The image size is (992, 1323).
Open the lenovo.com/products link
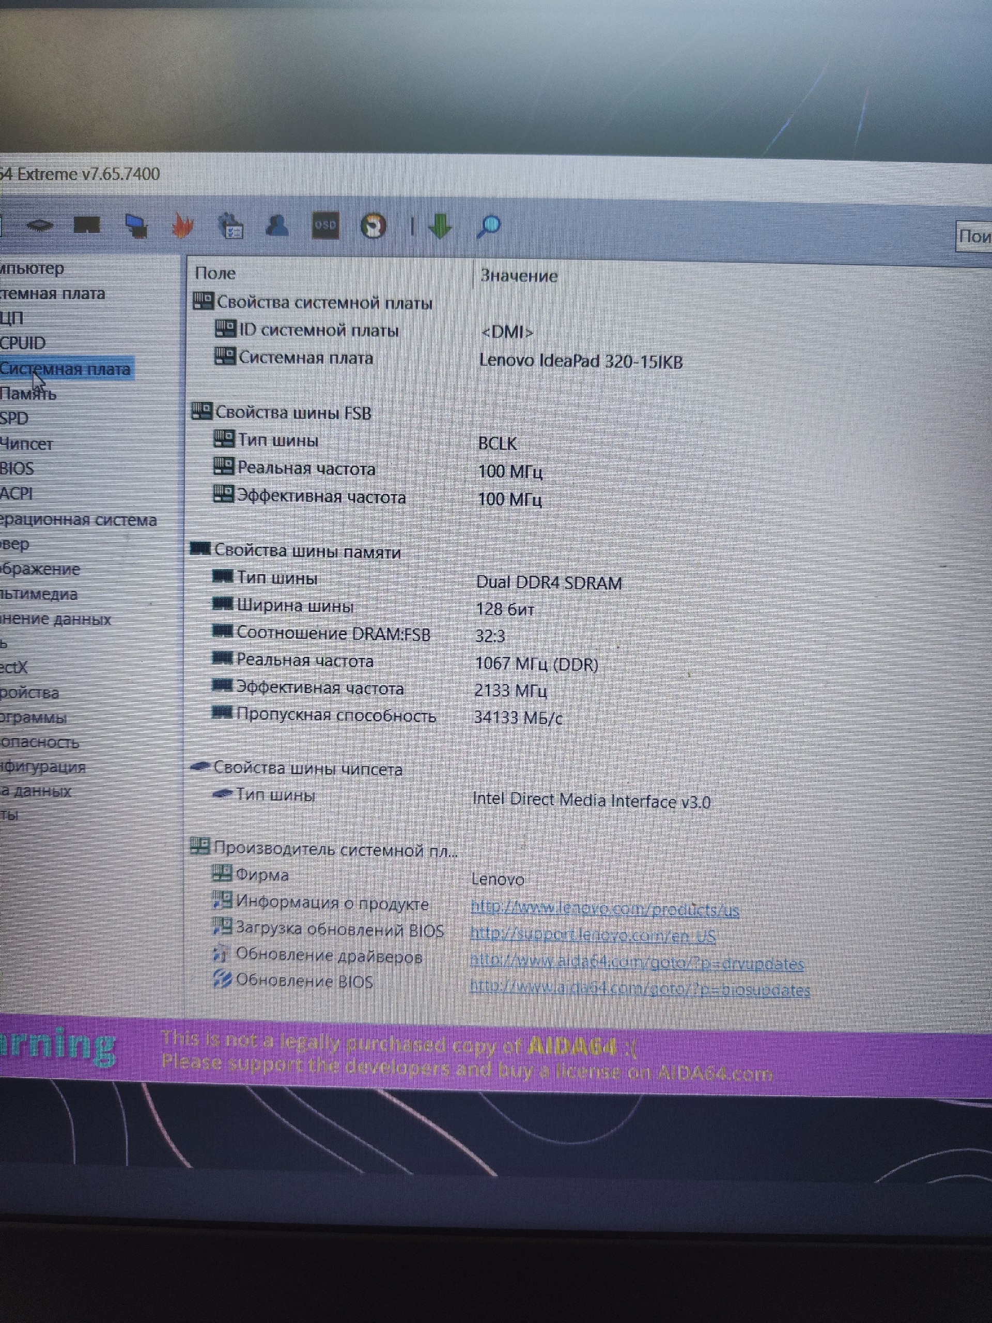coord(605,909)
